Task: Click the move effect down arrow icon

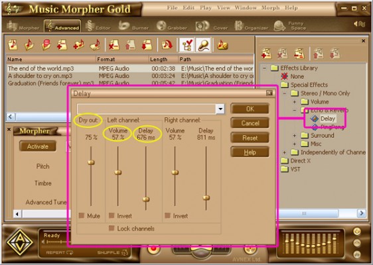Action: (335, 54)
